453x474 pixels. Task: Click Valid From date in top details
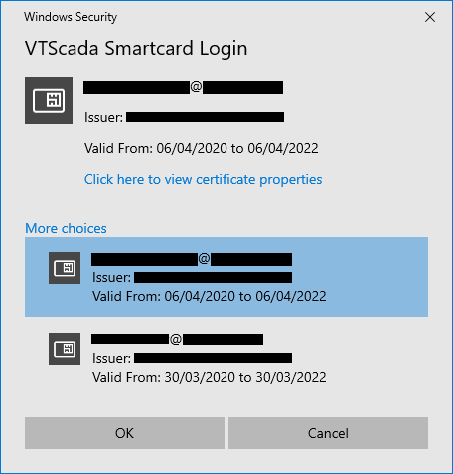[x=202, y=148]
